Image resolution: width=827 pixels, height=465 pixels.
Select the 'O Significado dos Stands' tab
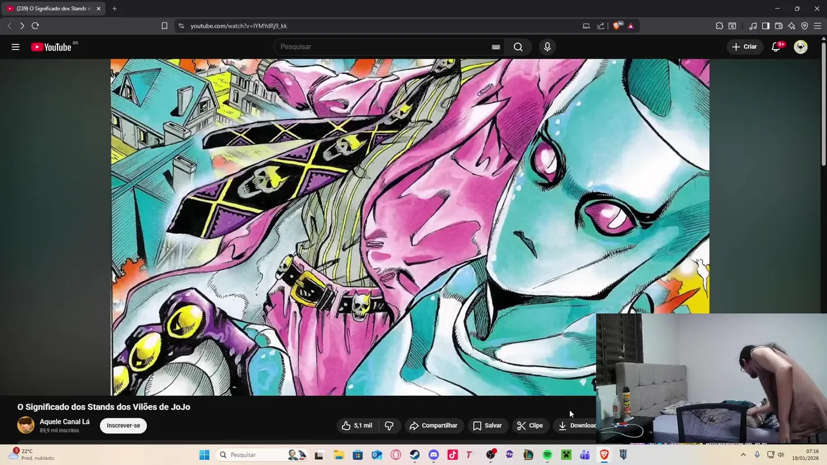53,8
